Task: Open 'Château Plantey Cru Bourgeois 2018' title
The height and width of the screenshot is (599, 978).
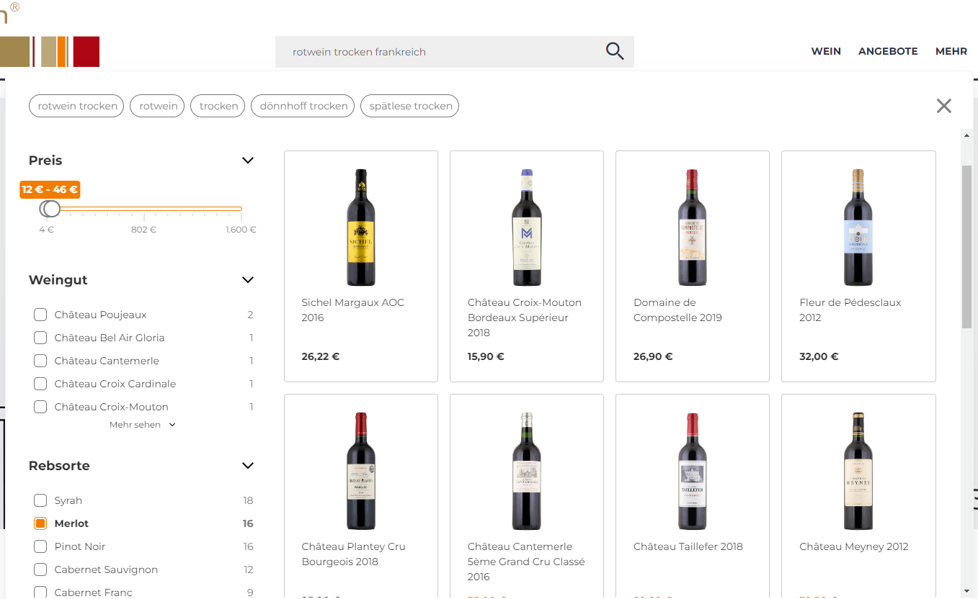Action: point(353,554)
